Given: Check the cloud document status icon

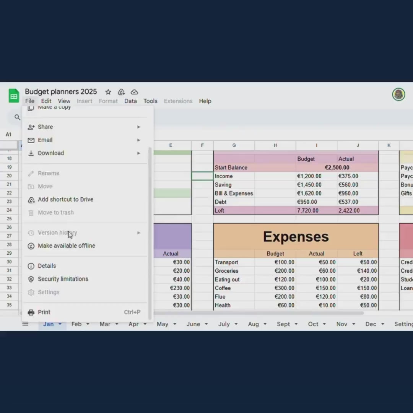Looking at the screenshot, I should tap(134, 92).
